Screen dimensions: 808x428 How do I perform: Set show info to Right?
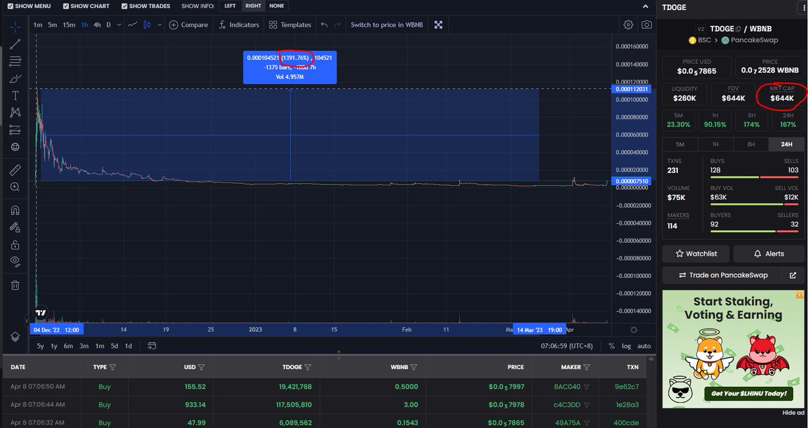253,6
